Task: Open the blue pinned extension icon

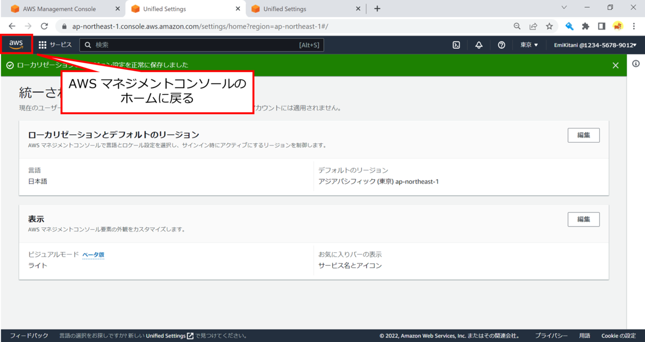Action: pyautogui.click(x=570, y=26)
